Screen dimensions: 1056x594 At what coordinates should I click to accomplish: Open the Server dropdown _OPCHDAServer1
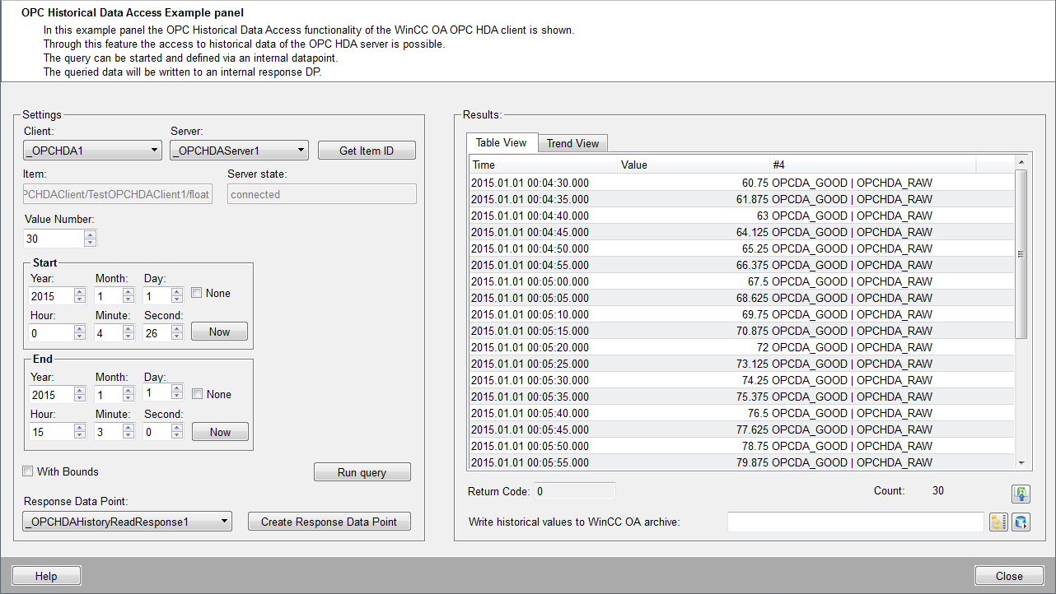point(239,151)
